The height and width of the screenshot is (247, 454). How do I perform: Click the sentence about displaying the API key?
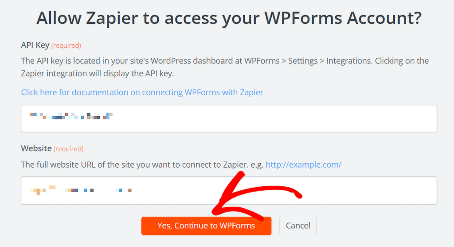[98, 74]
